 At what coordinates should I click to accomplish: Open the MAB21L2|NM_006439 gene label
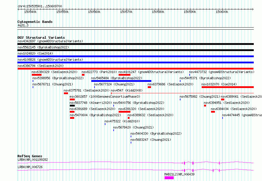click(x=180, y=174)
